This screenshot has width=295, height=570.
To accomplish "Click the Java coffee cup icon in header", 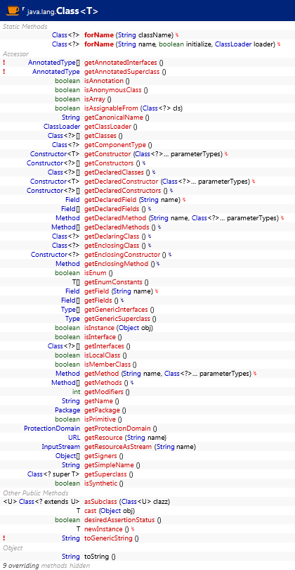I will (13, 10).
